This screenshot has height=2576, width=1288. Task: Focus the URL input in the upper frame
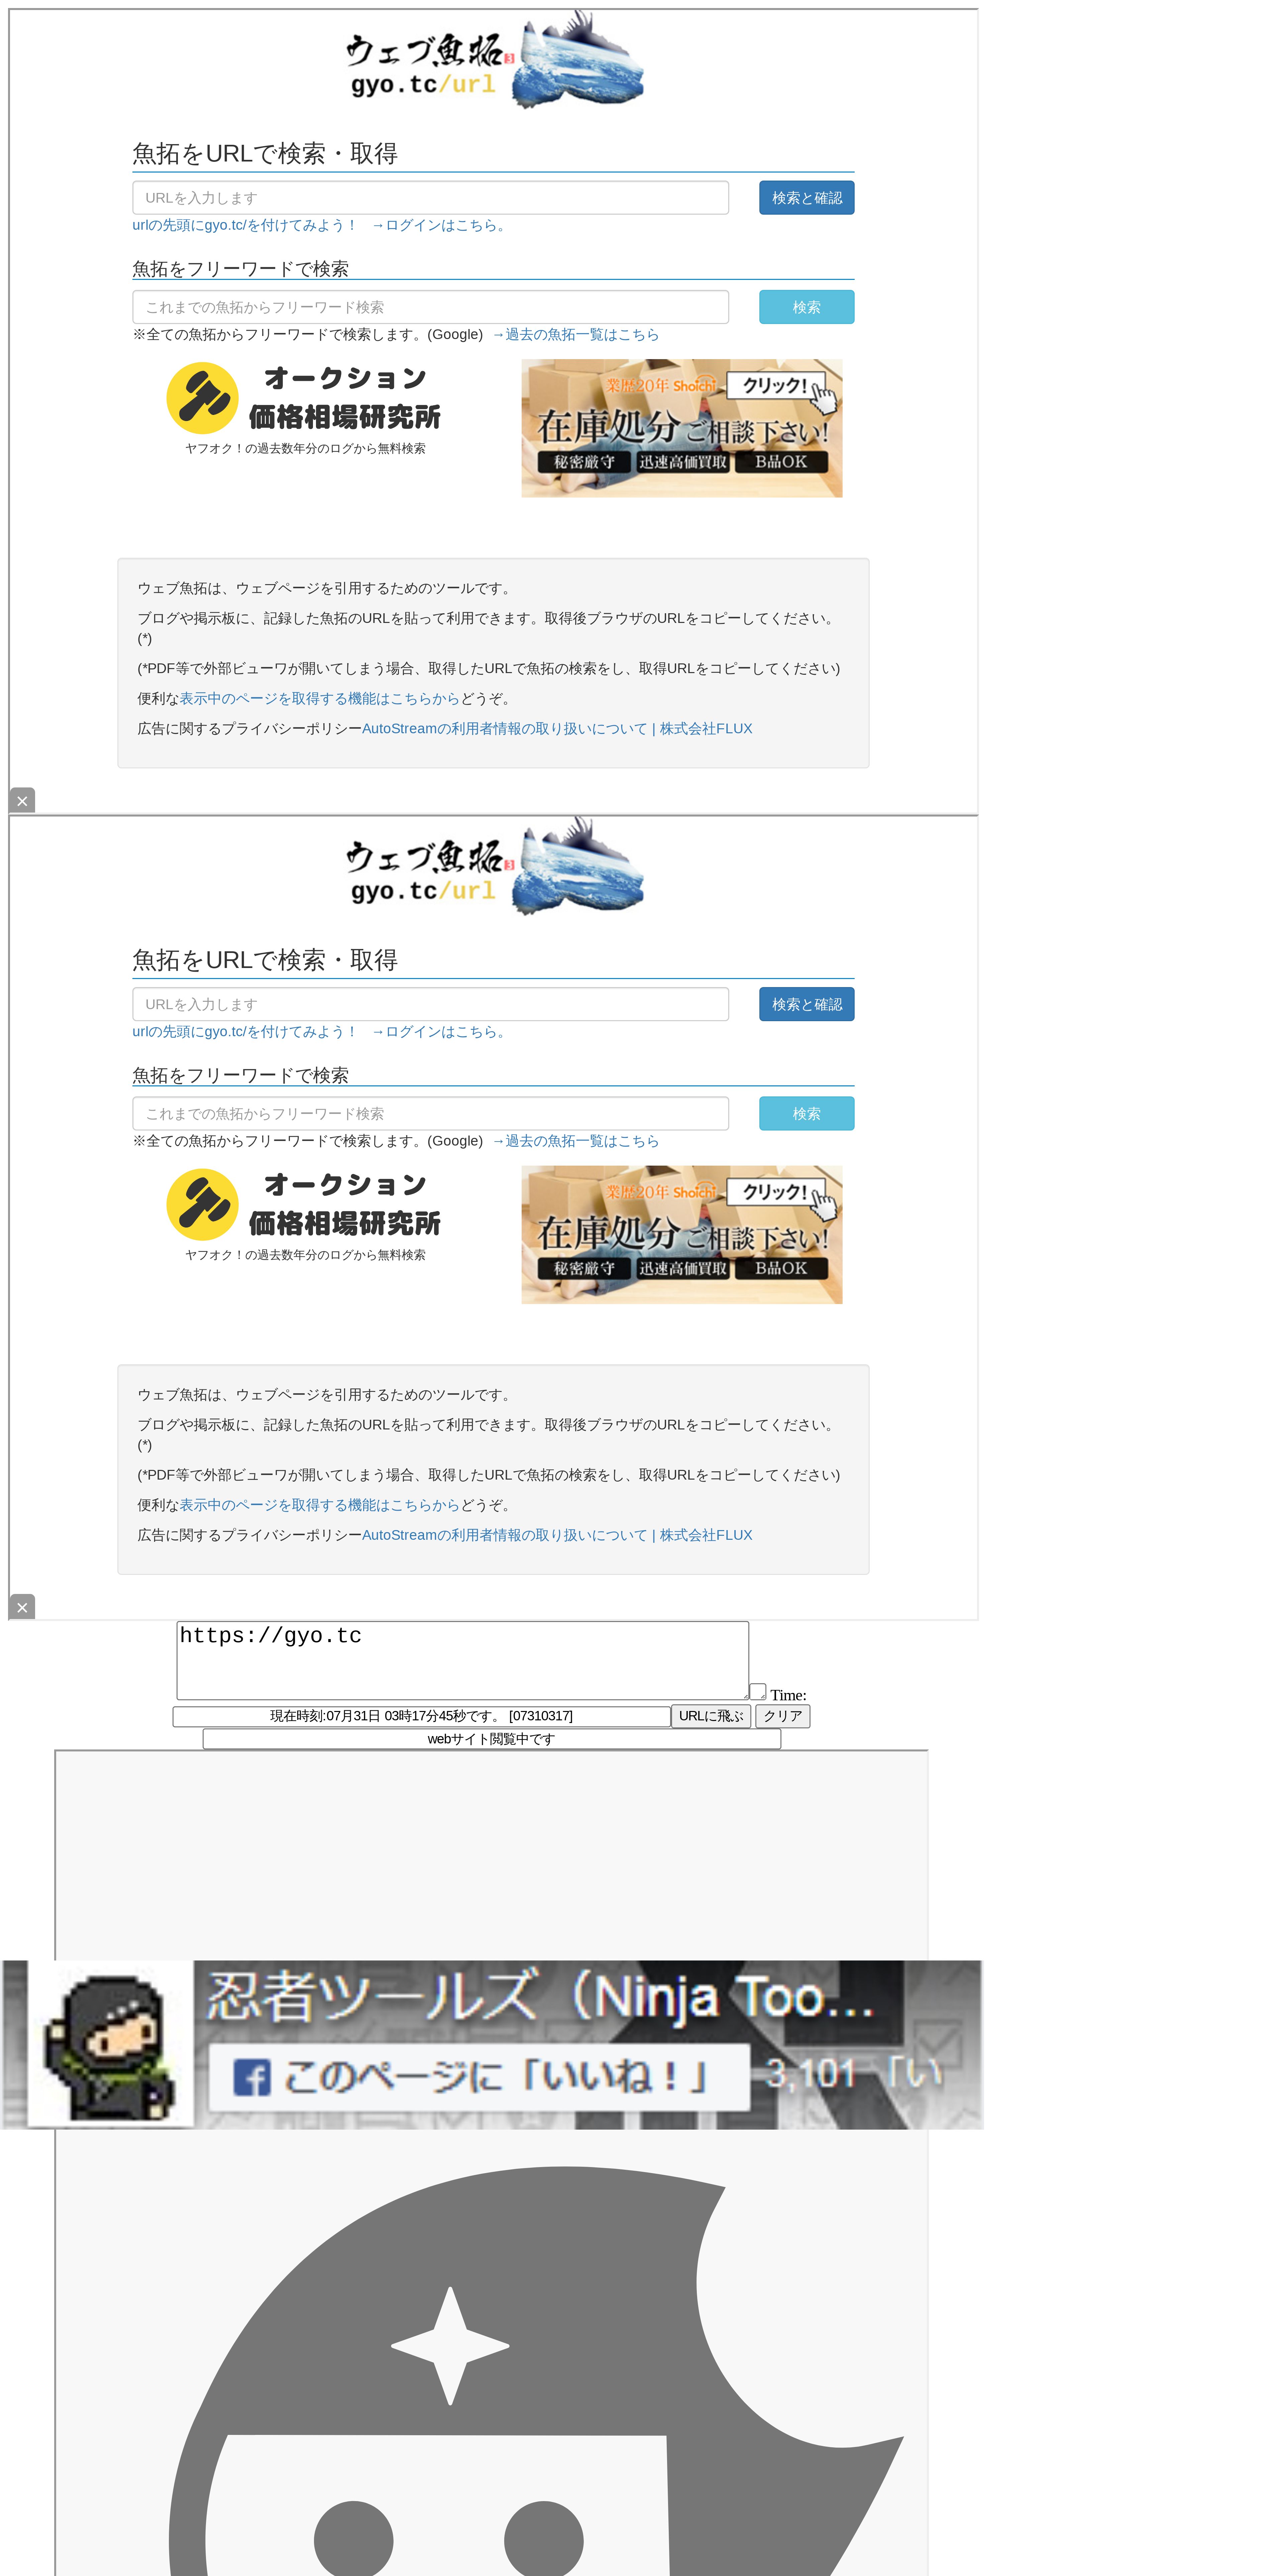(x=430, y=198)
